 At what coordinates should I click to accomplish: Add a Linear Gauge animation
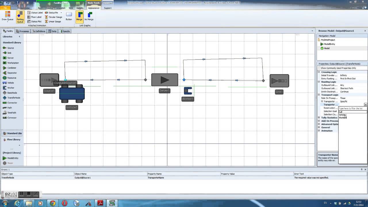(53, 21)
